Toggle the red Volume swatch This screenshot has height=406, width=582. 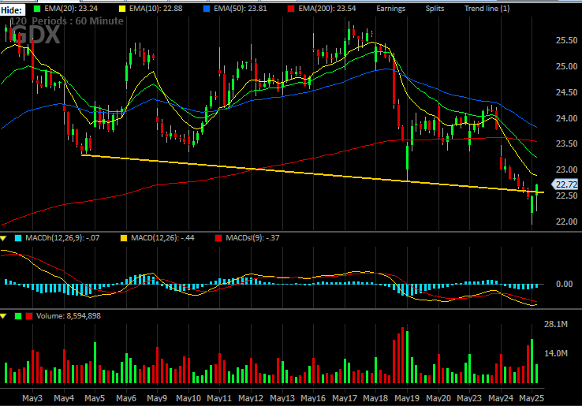29,316
